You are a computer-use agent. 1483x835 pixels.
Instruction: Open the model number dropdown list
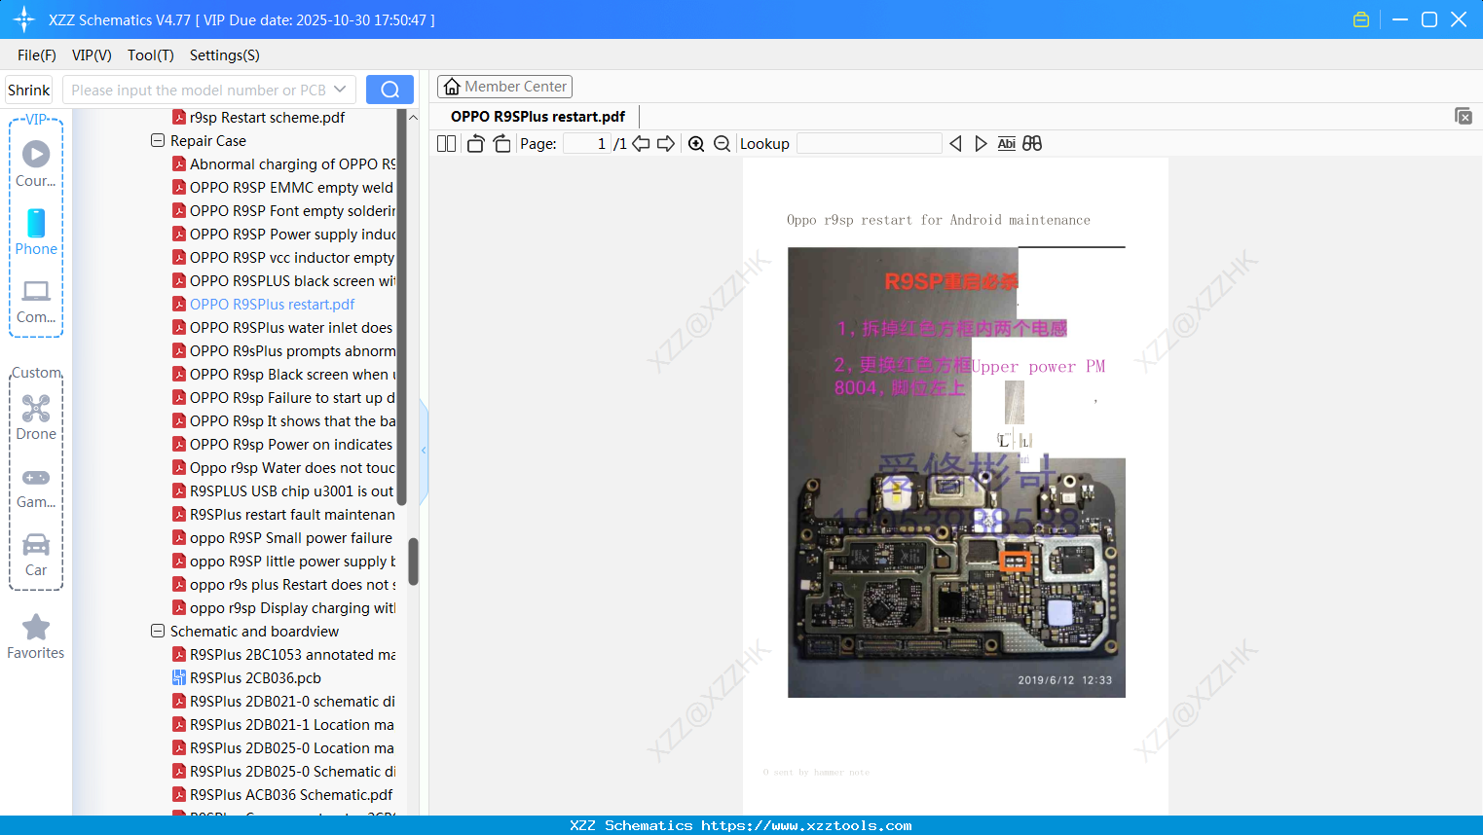click(340, 90)
